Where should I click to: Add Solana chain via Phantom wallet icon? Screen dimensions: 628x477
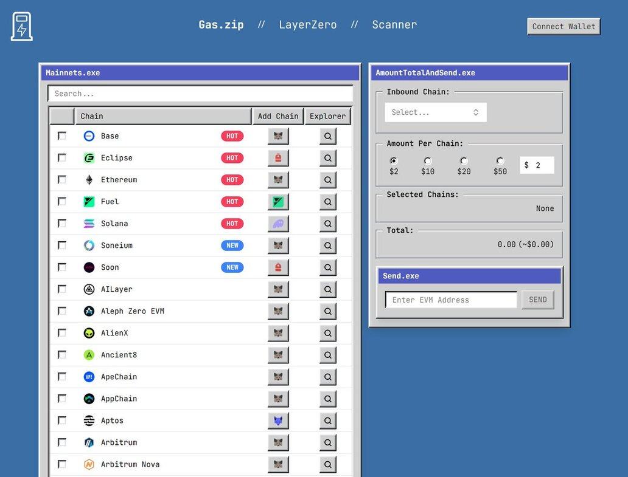tap(278, 224)
